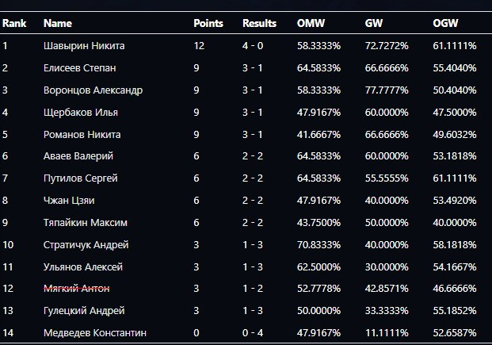Open player Медведев Константин
This screenshot has width=492, height=345.
coord(95,332)
